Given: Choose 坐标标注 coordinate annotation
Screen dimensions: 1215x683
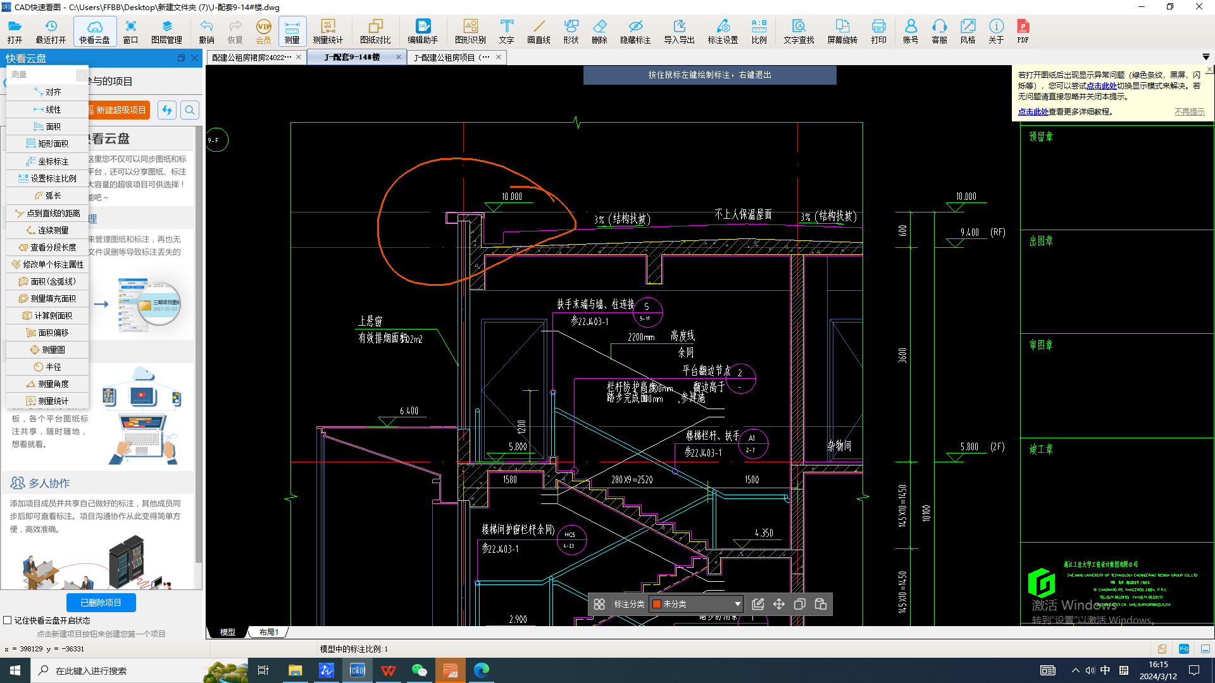Looking at the screenshot, I should click(x=47, y=161).
